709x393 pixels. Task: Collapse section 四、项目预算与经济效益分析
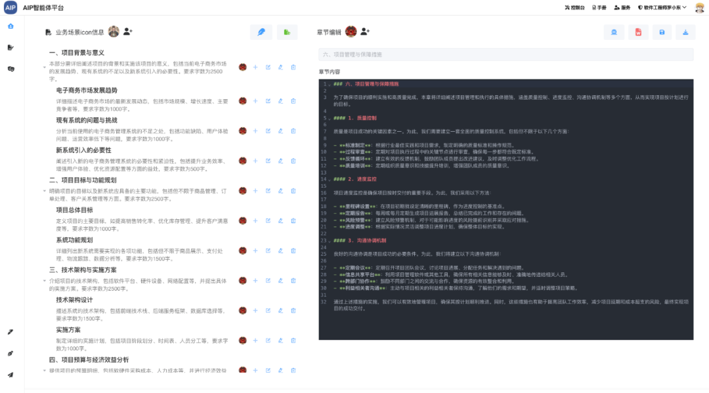coord(45,371)
